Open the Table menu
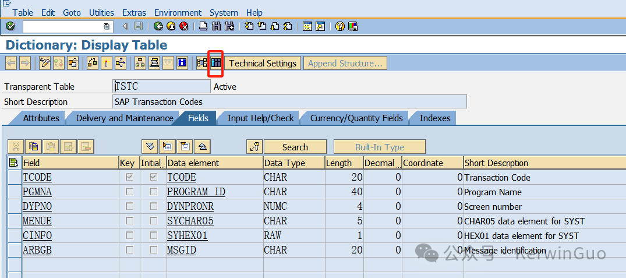 click(23, 12)
